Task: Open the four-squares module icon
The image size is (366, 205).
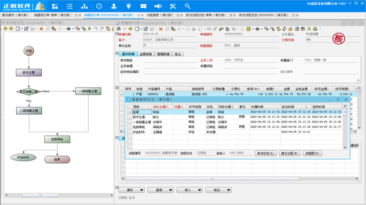Action: point(55,6)
